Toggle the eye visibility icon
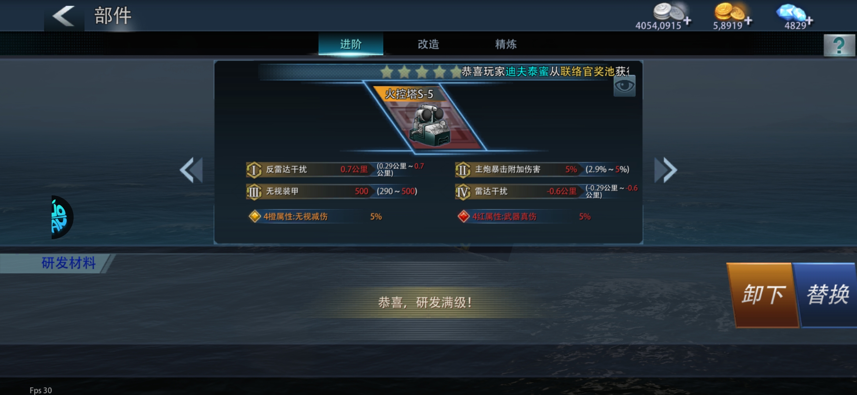The width and height of the screenshot is (857, 395). 624,86
